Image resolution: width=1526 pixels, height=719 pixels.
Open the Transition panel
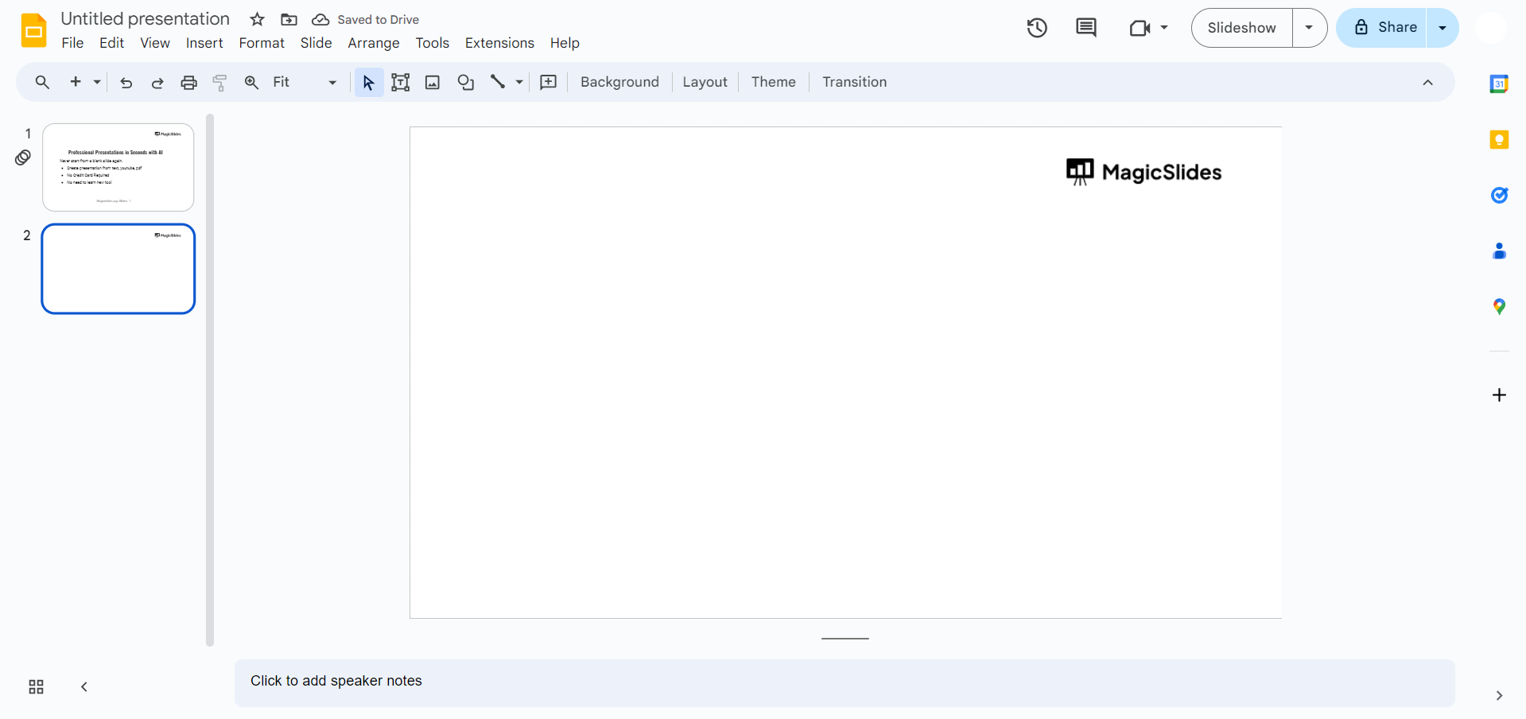[x=854, y=82]
